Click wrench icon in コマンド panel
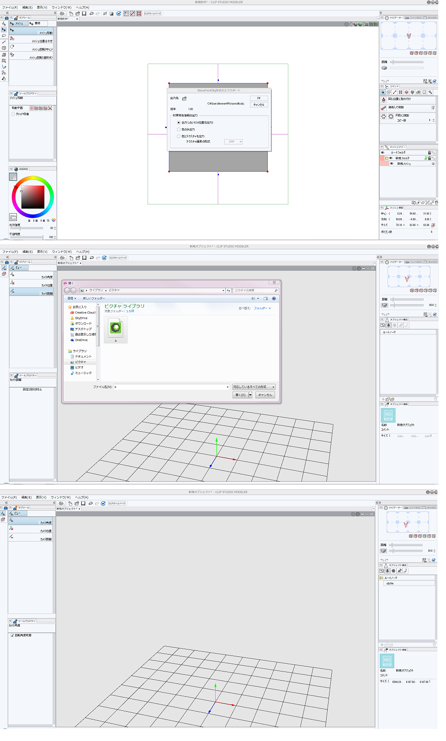 [x=430, y=92]
